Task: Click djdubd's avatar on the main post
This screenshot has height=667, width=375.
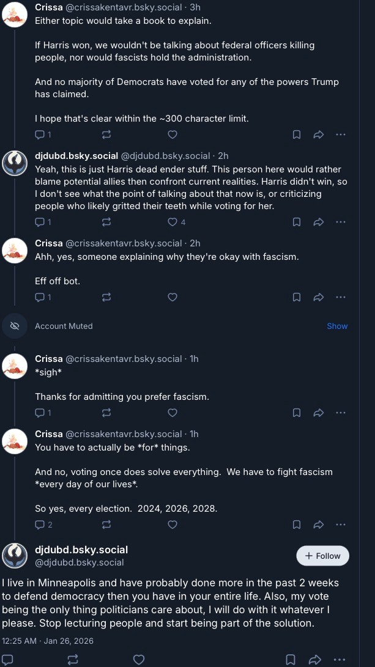Action: [15, 556]
